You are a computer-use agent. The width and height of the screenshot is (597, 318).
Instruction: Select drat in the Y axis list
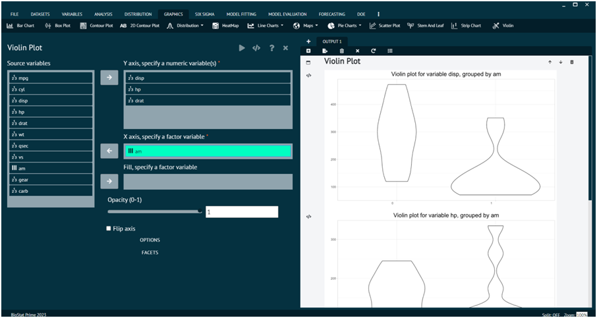point(208,101)
